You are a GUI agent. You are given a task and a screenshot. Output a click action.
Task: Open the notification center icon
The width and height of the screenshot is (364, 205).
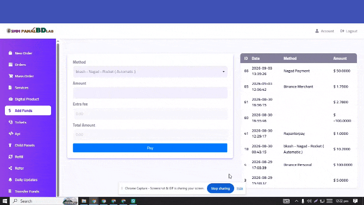coord(355,201)
